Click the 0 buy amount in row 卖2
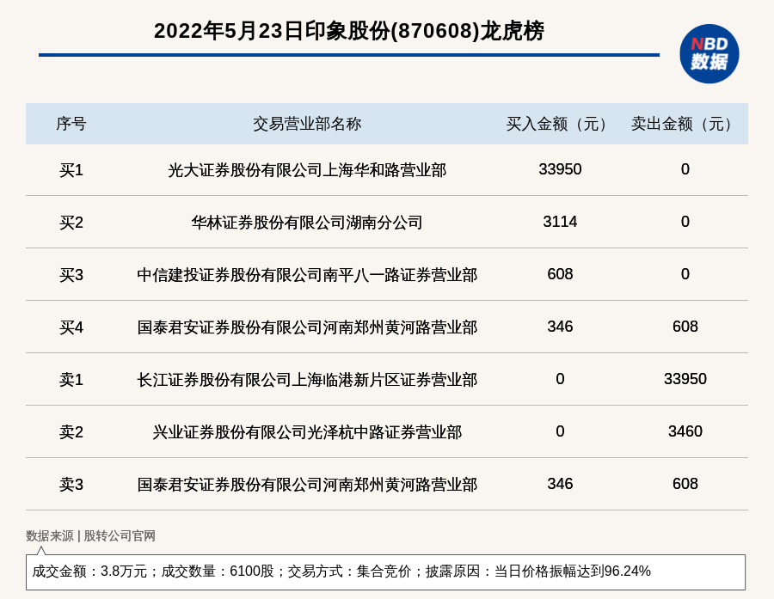The image size is (774, 599). coord(560,431)
